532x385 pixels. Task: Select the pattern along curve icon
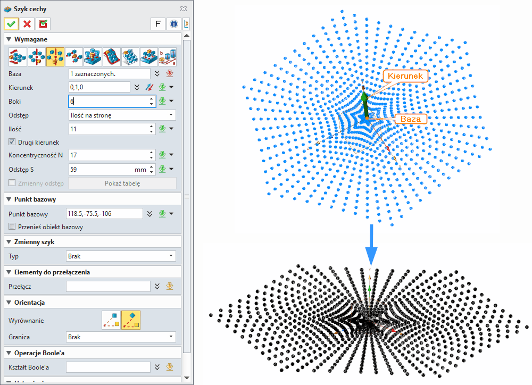74,56
